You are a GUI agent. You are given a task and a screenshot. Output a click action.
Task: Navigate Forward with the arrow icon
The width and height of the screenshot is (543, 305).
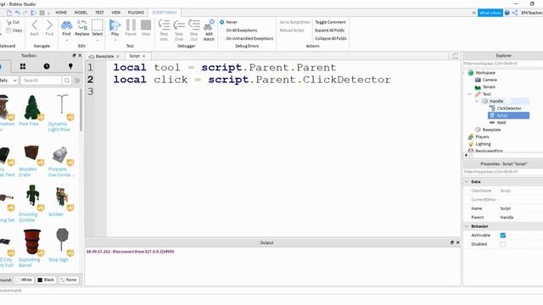pyautogui.click(x=49, y=25)
